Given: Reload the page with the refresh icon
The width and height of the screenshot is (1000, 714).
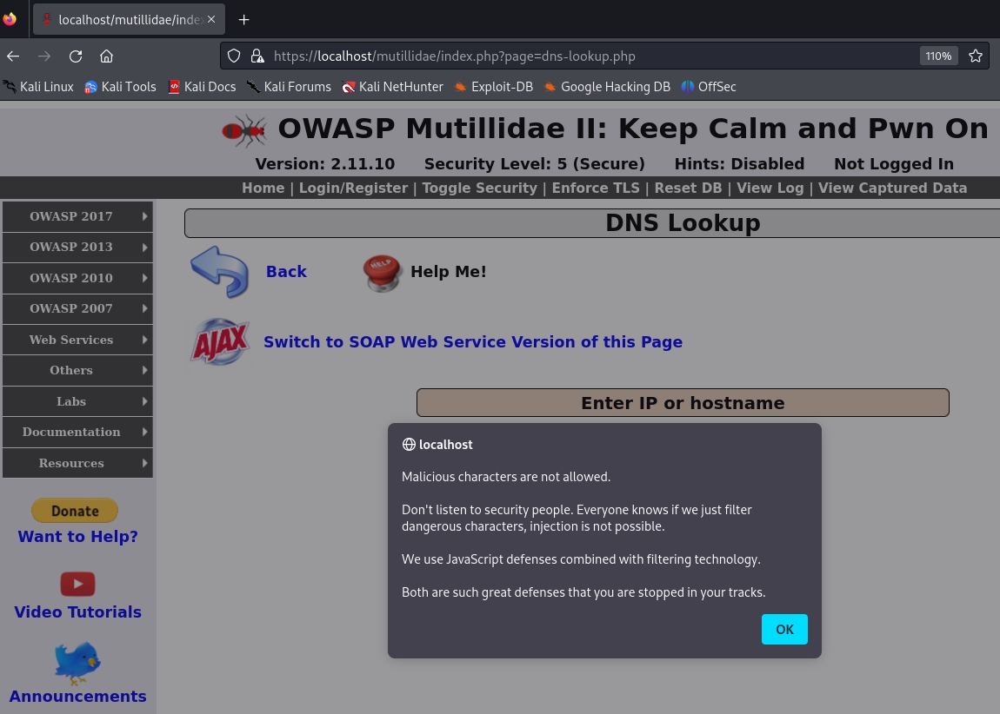Looking at the screenshot, I should coord(76,56).
